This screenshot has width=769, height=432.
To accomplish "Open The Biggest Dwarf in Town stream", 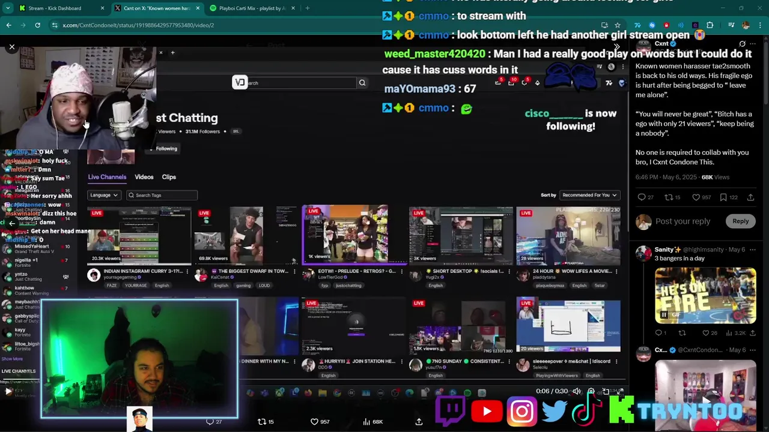I will [246, 236].
